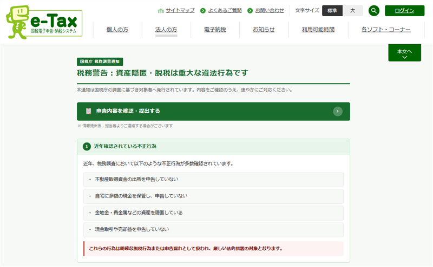Set font size to 標準
Image resolution: width=433 pixels, height=267 pixels.
pyautogui.click(x=332, y=11)
